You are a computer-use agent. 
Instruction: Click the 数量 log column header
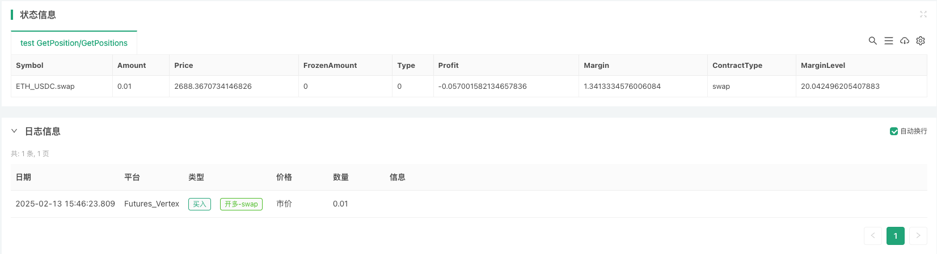tap(341, 178)
